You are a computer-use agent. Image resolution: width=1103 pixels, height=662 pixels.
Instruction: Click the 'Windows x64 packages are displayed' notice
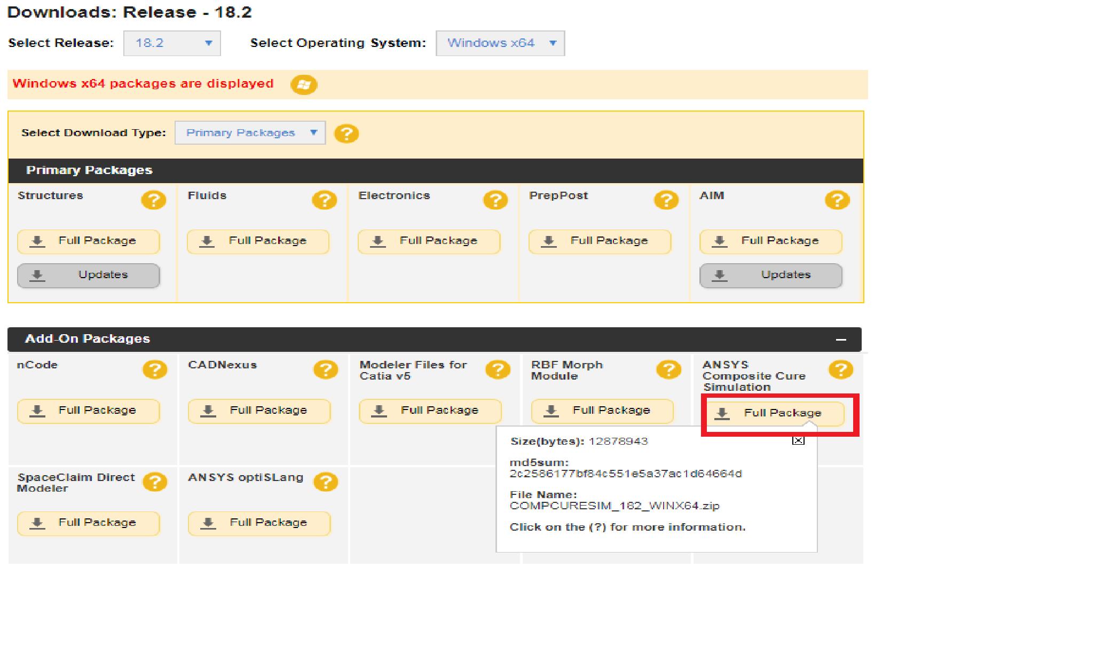point(143,84)
